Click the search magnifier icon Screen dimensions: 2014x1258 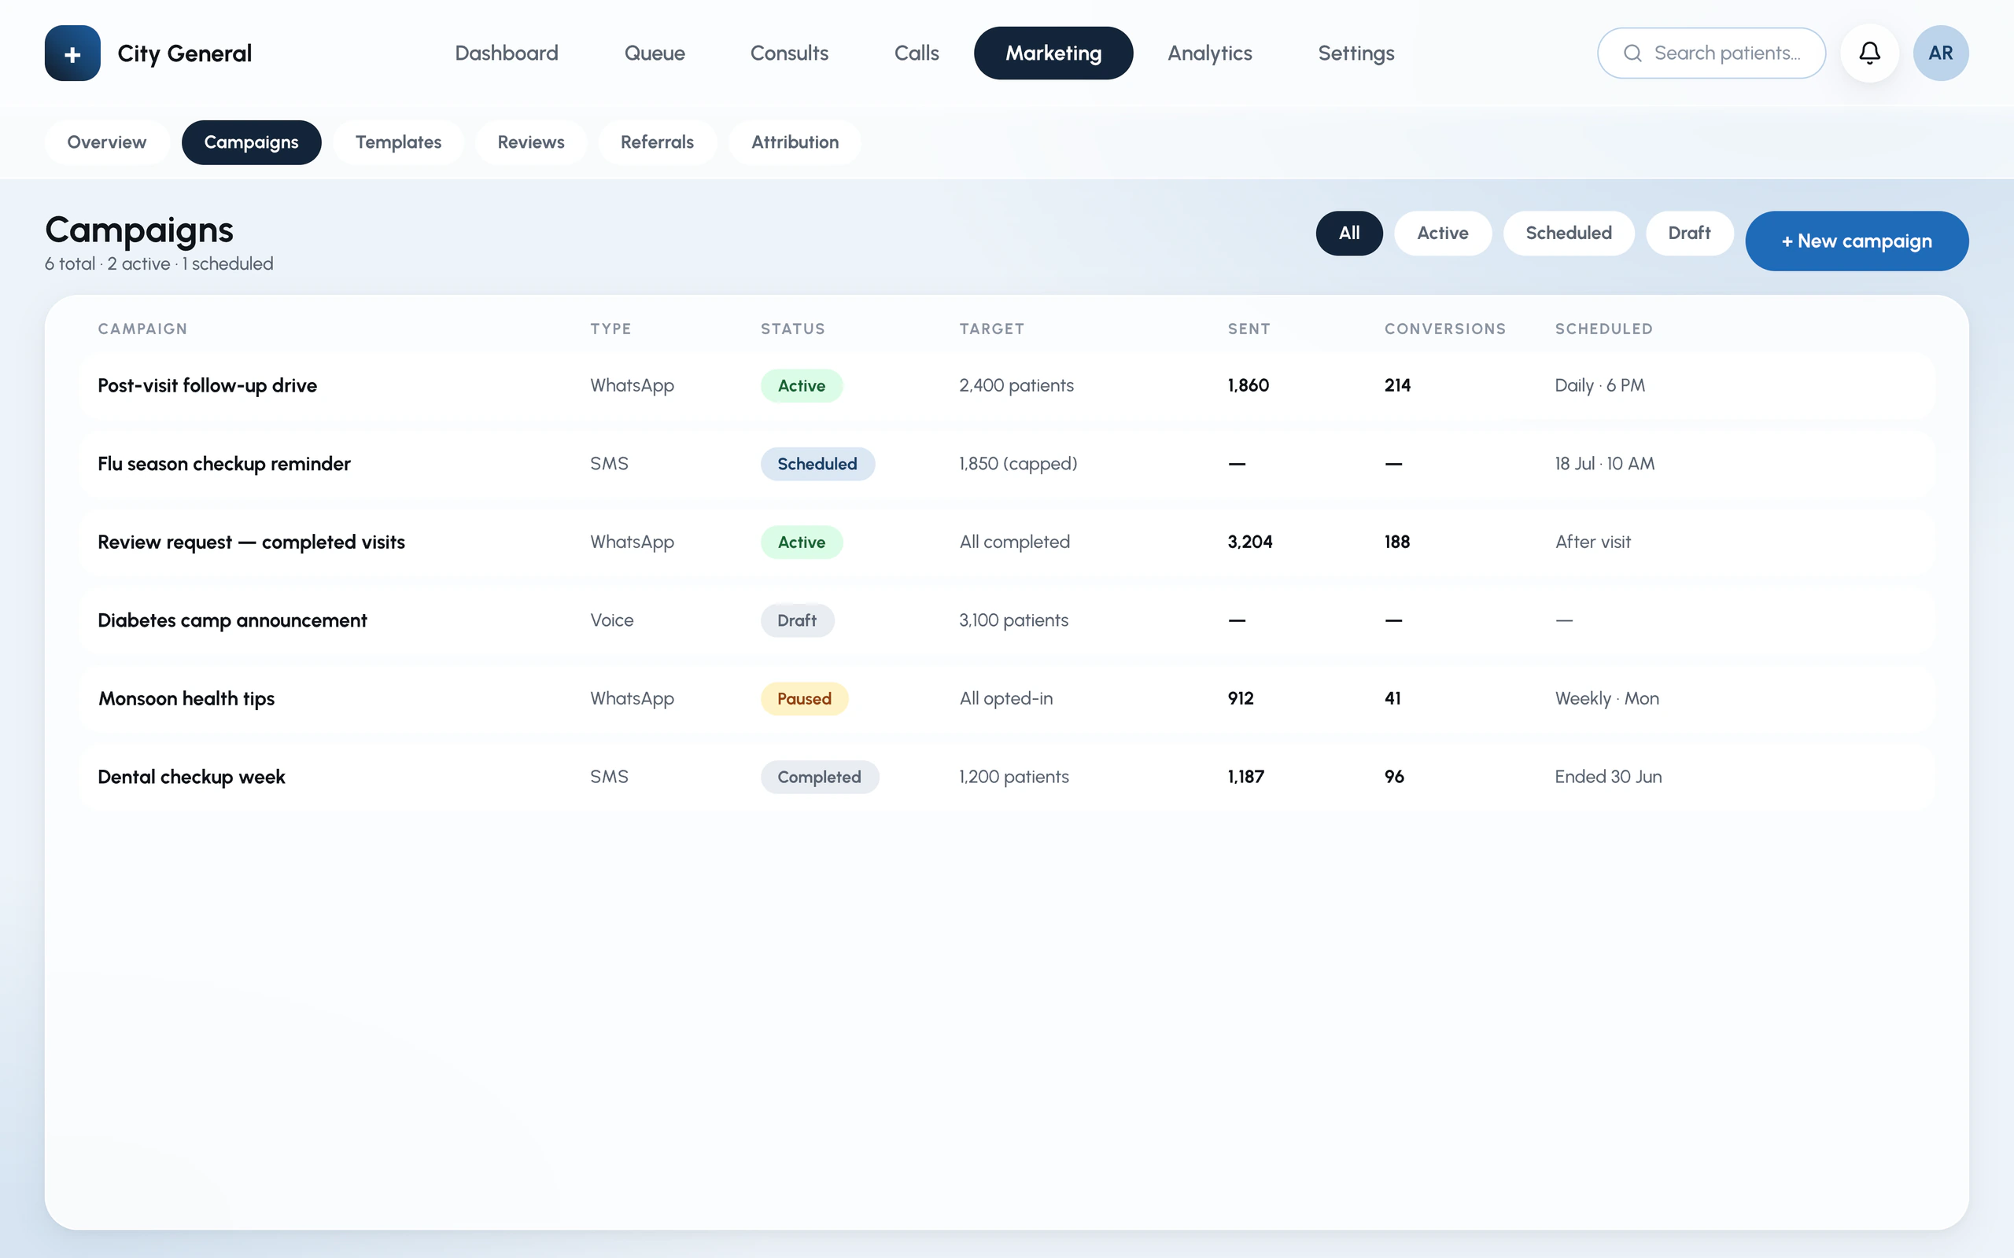(x=1632, y=53)
